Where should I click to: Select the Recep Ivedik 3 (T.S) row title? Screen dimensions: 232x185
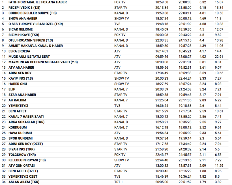tap(24, 8)
